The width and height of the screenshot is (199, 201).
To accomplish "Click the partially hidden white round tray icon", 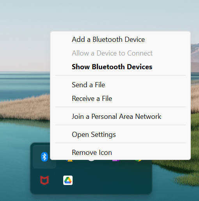I will (x=91, y=160).
